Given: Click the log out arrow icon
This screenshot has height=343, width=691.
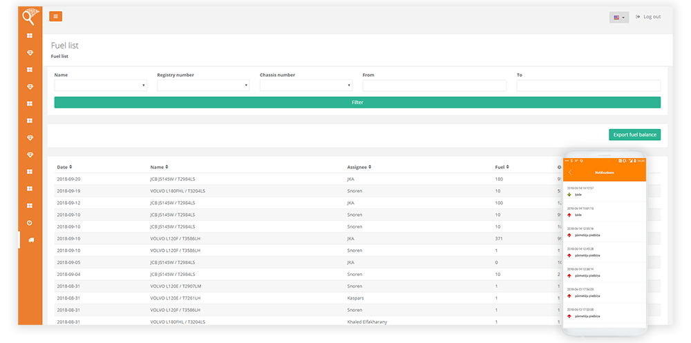Looking at the screenshot, I should [638, 17].
